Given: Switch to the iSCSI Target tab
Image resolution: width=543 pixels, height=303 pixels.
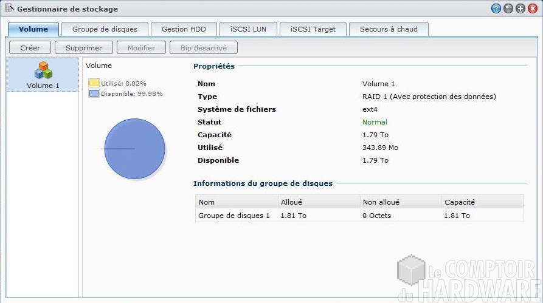Looking at the screenshot, I should tap(313, 29).
